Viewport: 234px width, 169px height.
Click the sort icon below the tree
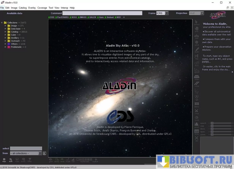tap(11, 160)
